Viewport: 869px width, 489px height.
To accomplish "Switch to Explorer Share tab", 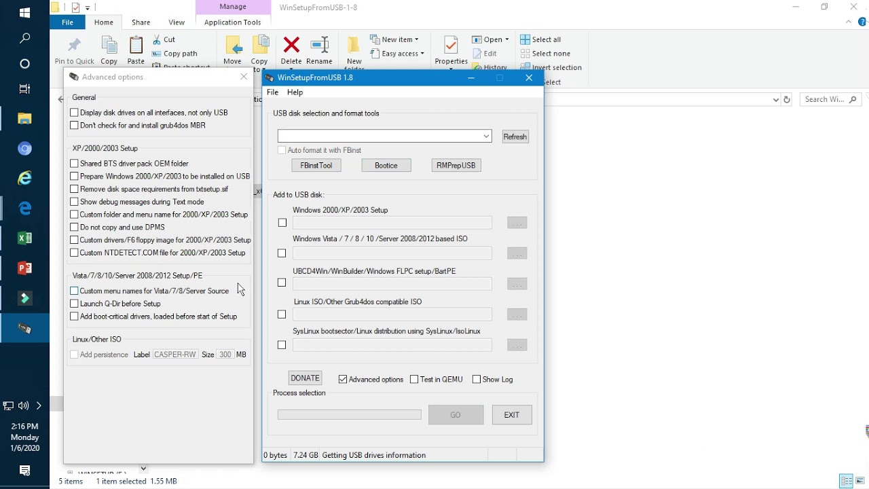I will (141, 22).
